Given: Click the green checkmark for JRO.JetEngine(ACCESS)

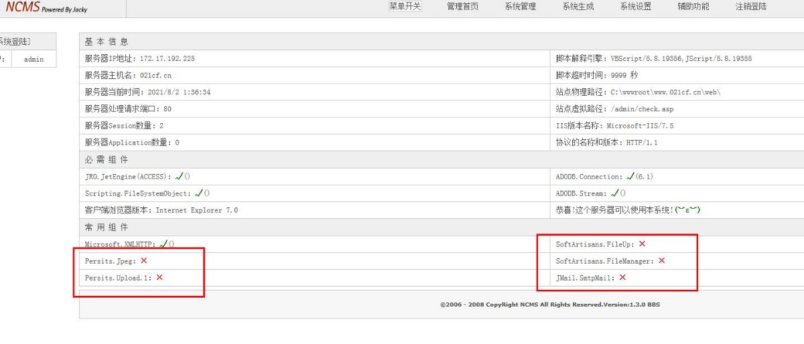Looking at the screenshot, I should (x=179, y=176).
